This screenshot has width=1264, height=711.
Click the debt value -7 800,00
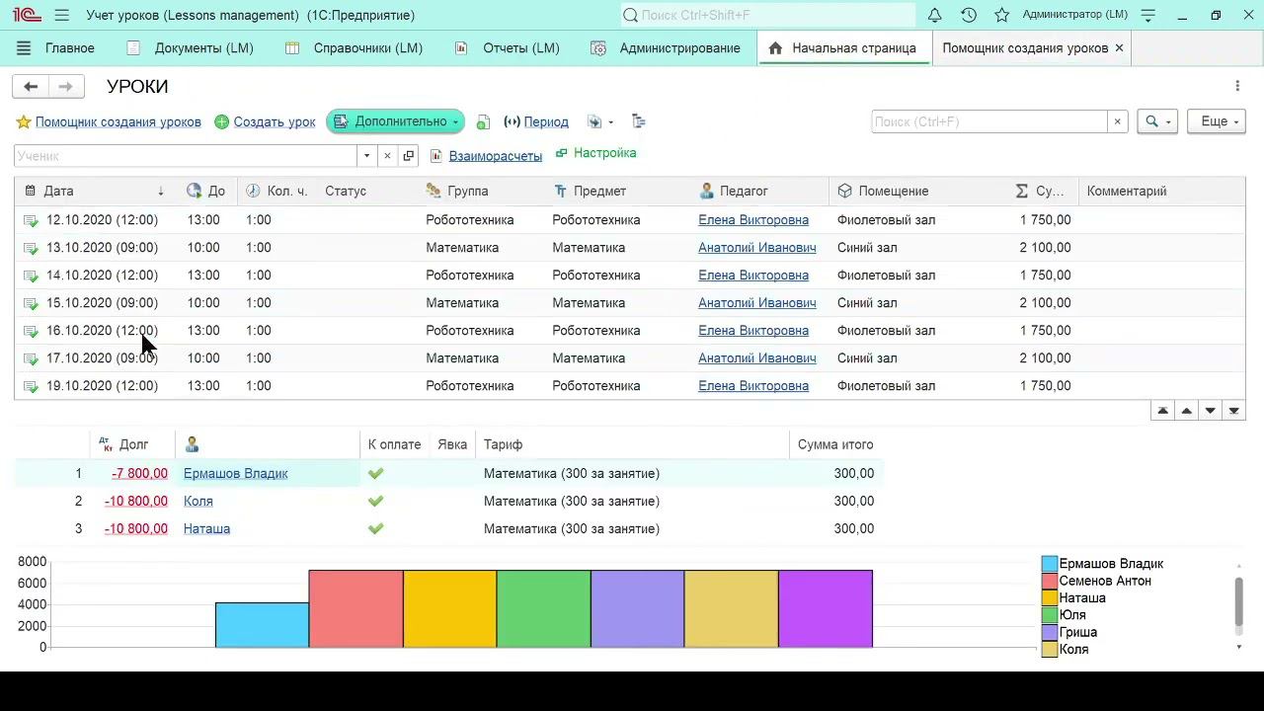coord(139,474)
